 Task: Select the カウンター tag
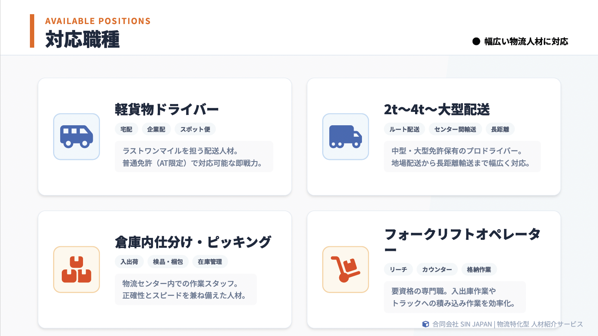437,269
